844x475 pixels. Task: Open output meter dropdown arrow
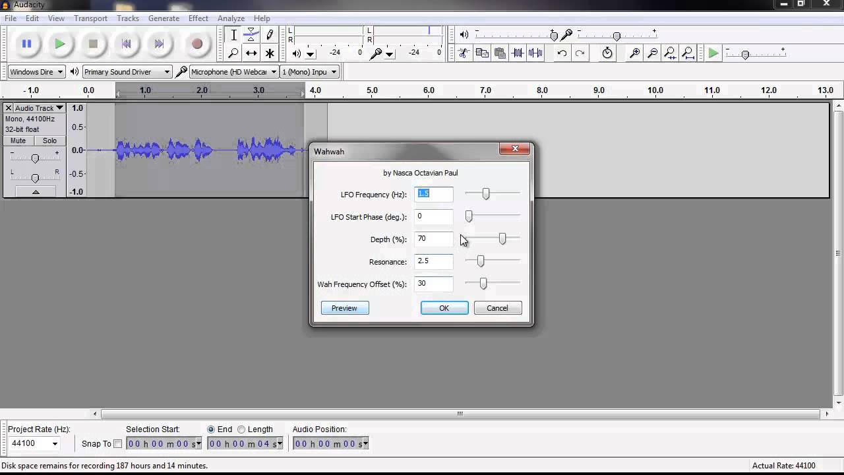(310, 54)
